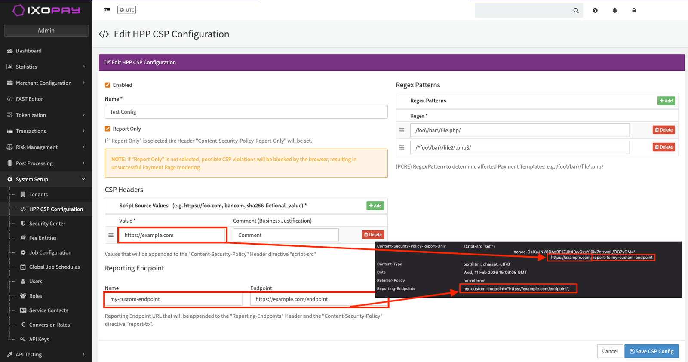Click the System Setup gear icon
The width and height of the screenshot is (688, 362).
click(x=10, y=179)
